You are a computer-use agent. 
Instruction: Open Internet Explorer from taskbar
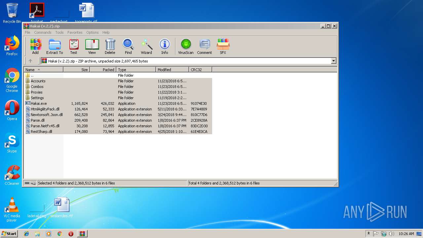(x=26, y=234)
